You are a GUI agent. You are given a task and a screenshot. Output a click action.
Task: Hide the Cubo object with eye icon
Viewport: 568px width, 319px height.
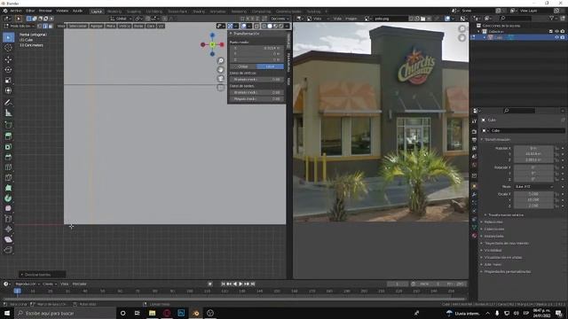pos(556,37)
